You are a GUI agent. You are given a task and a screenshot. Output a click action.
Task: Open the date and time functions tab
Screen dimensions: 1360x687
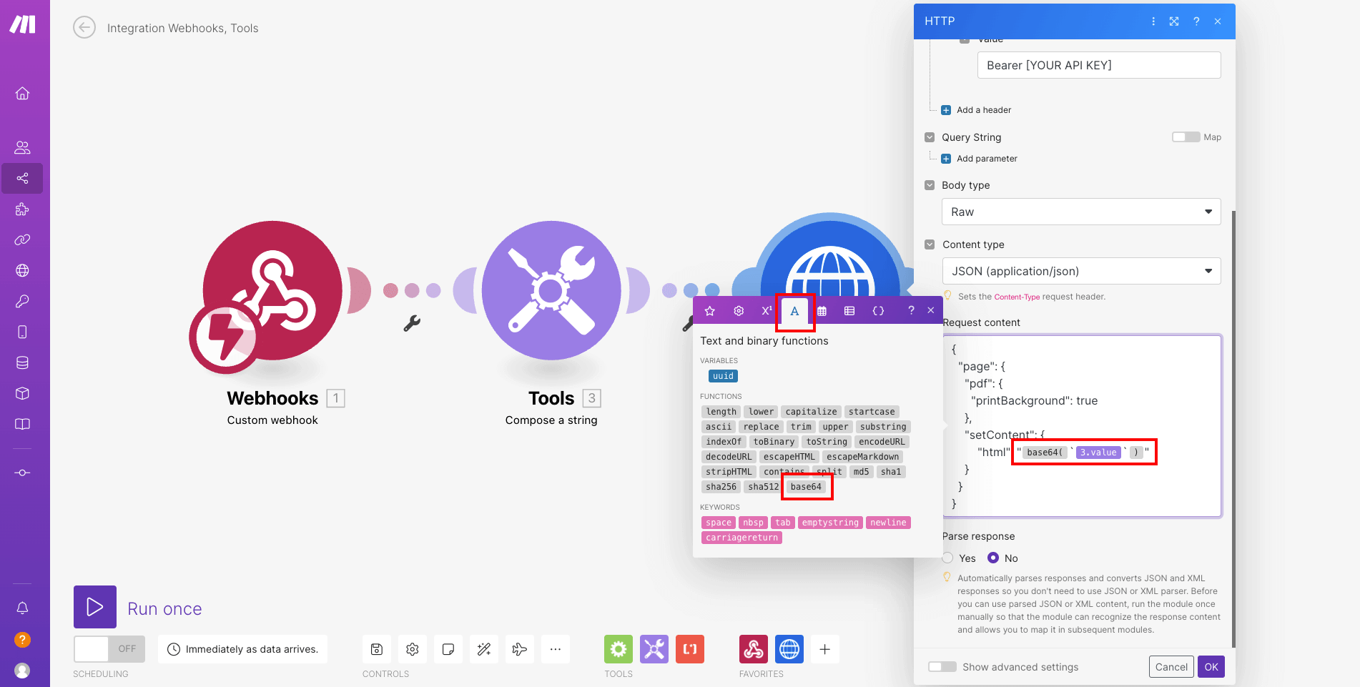click(822, 310)
